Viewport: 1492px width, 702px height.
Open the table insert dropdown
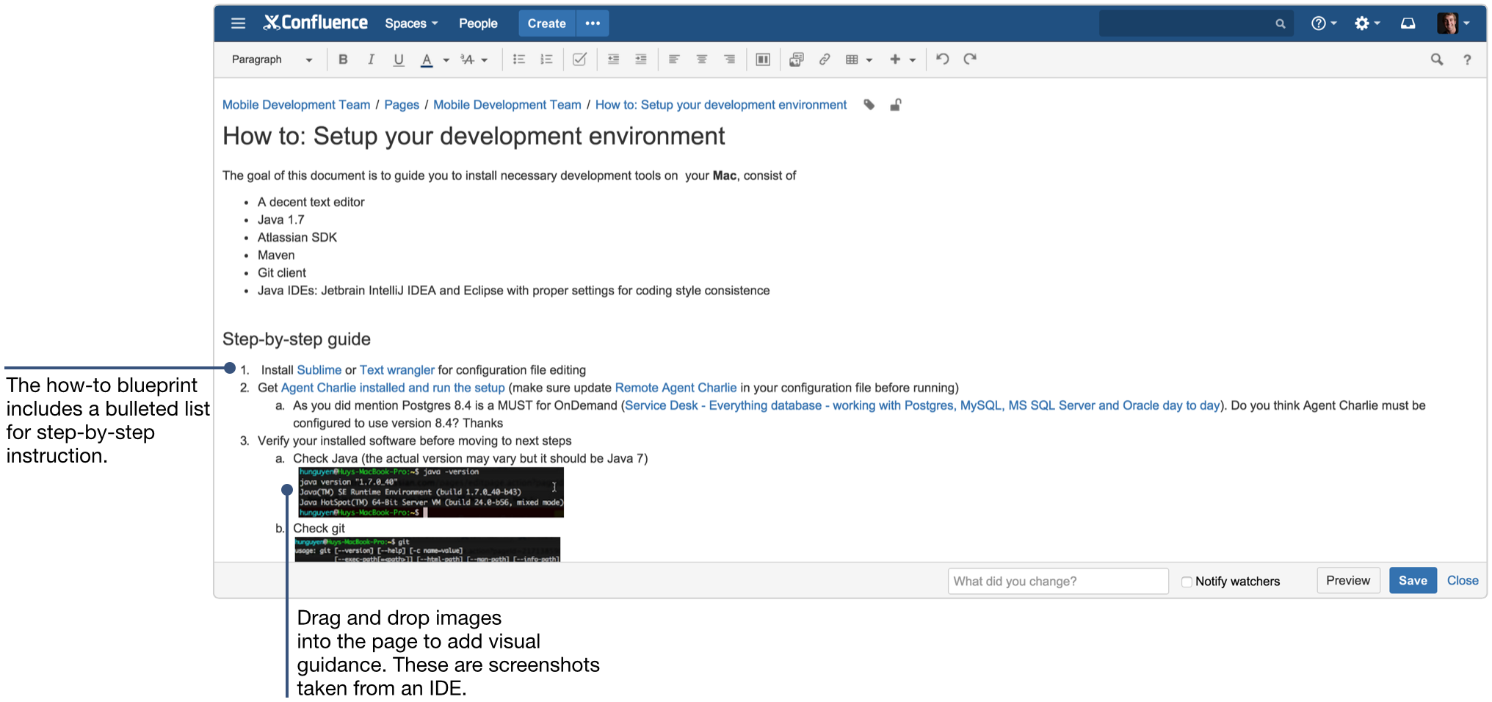click(858, 59)
